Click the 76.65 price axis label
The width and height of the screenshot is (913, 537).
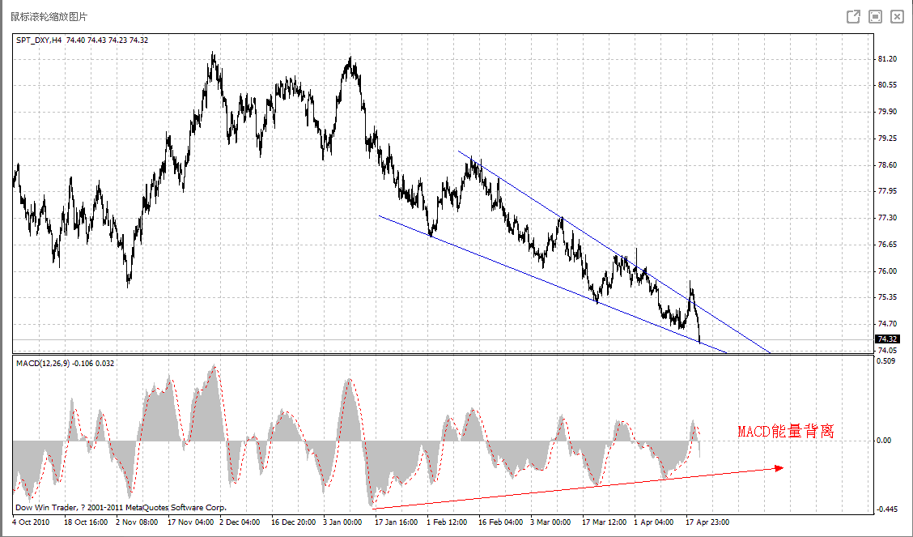pos(887,244)
